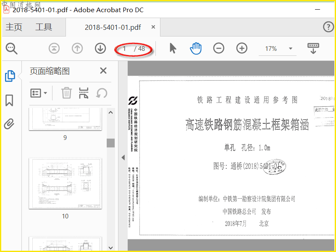
Task: Click the thumbnail scrollbar down arrow
Action: coord(110,248)
